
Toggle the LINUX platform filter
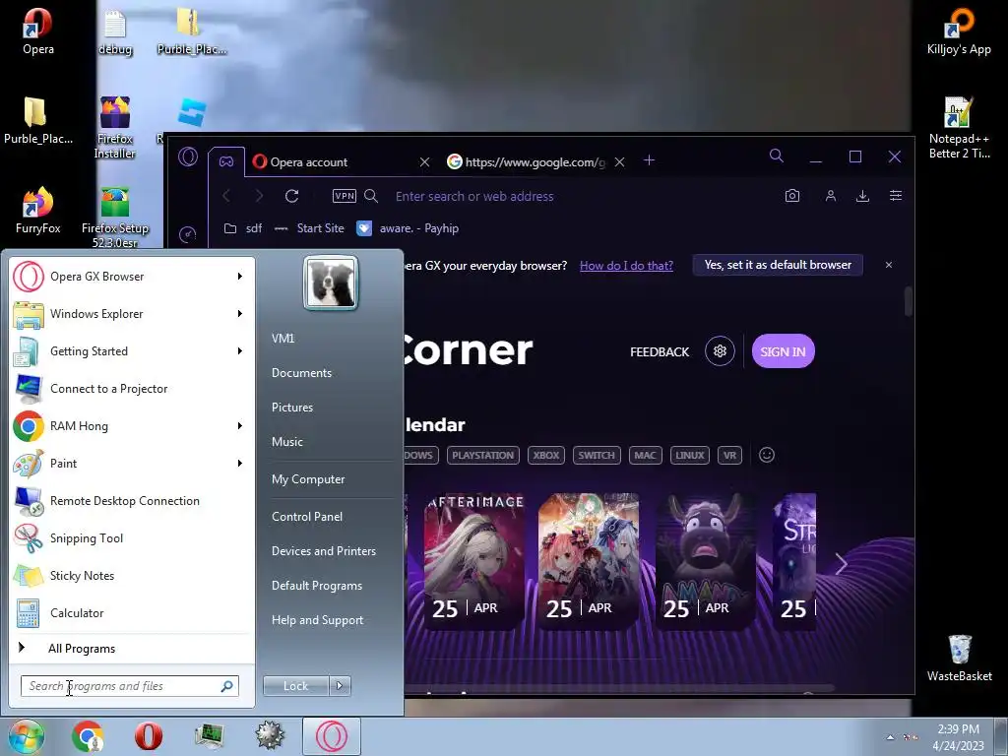click(x=690, y=455)
